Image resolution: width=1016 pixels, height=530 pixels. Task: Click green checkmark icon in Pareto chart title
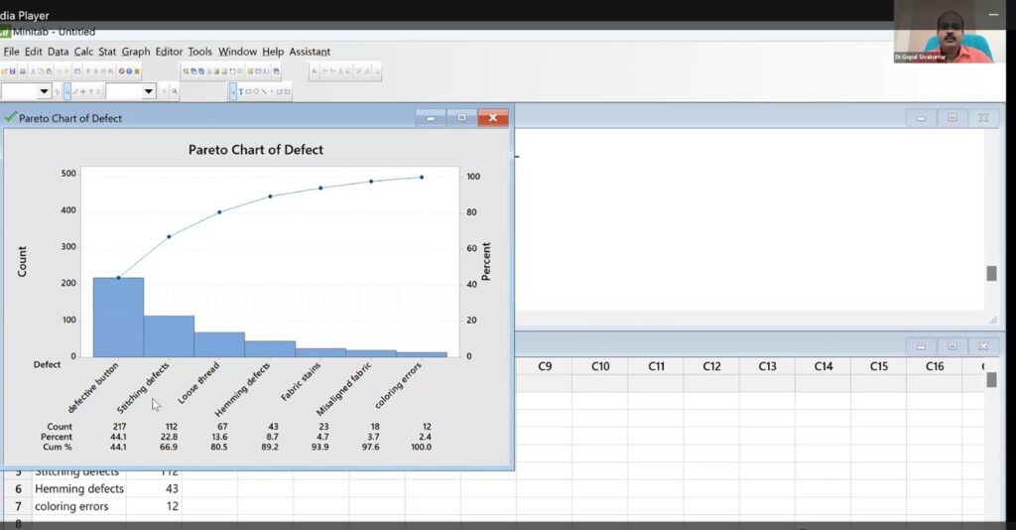(11, 118)
